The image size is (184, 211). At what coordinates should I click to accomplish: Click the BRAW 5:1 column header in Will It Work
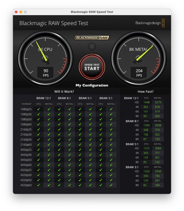click(85, 98)
